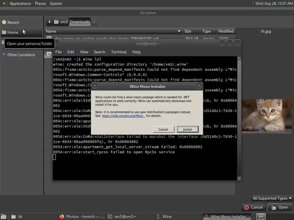Viewport: 294px width, 220px height.
Task: Open the terminal View menu
Action: coord(84,52)
